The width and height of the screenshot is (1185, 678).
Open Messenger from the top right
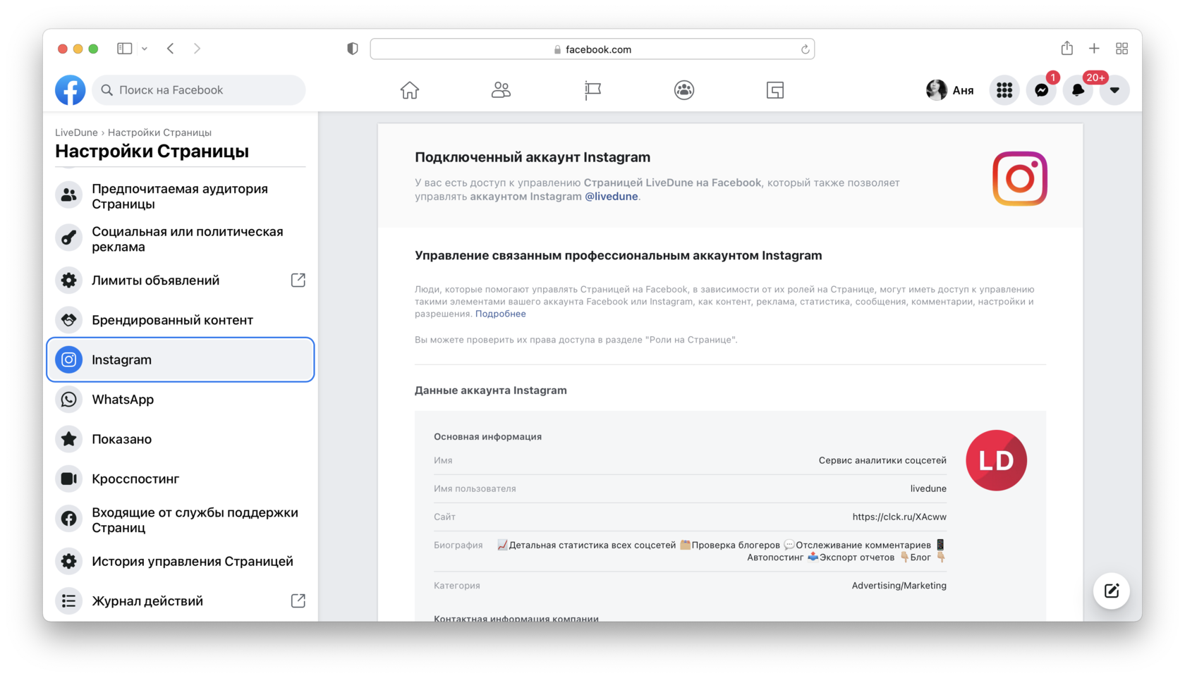pos(1041,90)
